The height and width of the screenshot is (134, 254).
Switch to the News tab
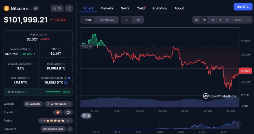[125, 8]
